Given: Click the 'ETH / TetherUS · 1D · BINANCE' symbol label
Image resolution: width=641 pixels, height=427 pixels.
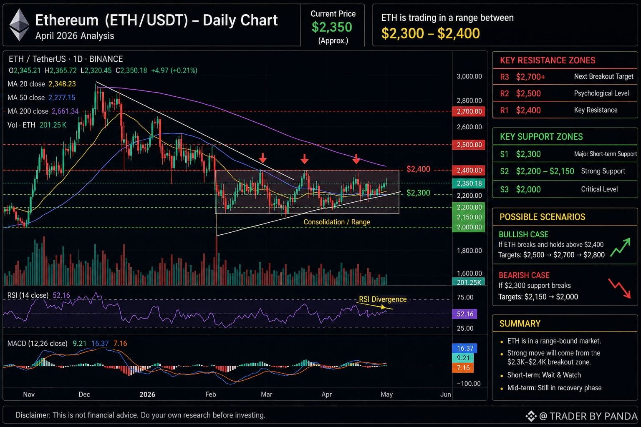Looking at the screenshot, I should click(66, 59).
